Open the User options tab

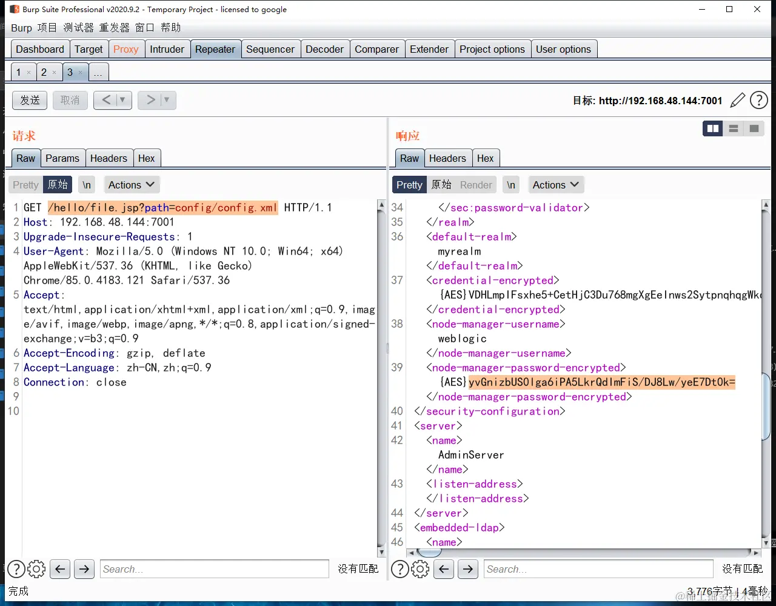[x=563, y=49]
